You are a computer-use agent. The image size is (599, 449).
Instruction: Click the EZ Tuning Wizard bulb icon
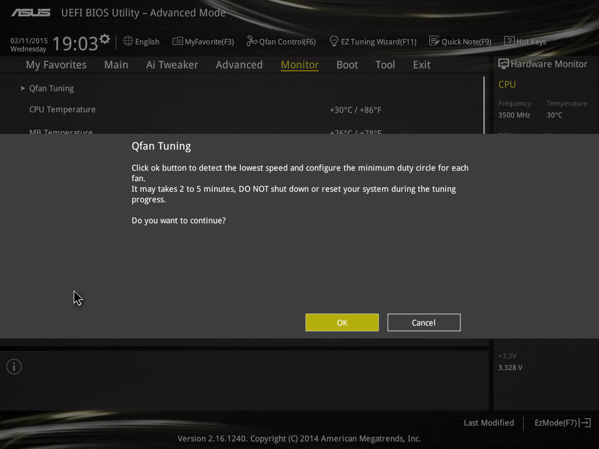334,41
